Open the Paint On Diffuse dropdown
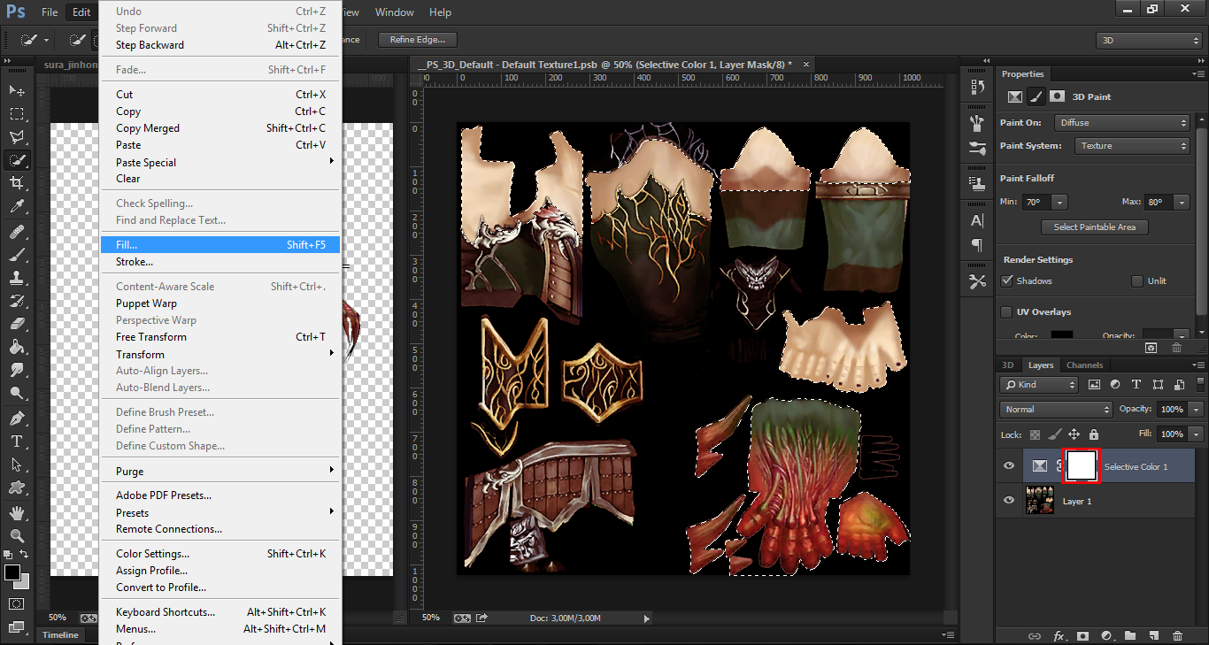The width and height of the screenshot is (1209, 645). click(1122, 122)
